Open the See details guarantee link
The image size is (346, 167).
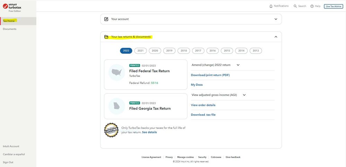(x=149, y=132)
